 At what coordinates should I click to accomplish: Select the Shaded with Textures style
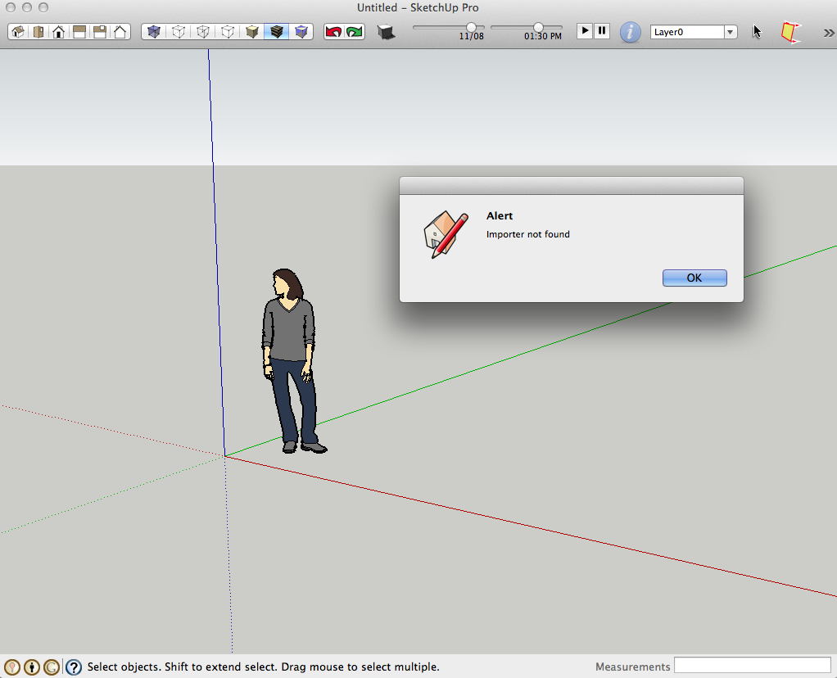coord(278,32)
